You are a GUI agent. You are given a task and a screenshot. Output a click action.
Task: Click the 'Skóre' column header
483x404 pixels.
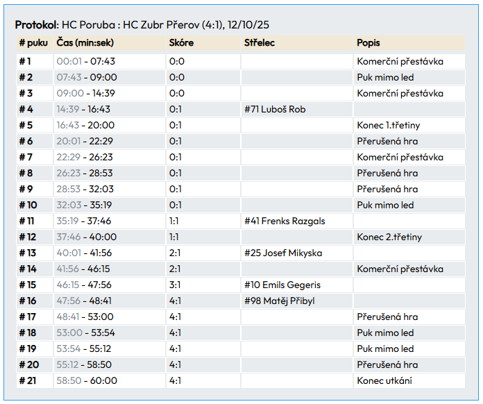[x=181, y=43]
